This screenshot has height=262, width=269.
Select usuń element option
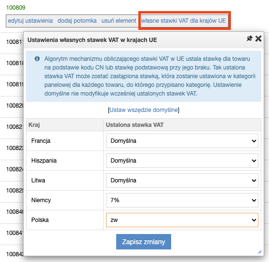click(119, 21)
